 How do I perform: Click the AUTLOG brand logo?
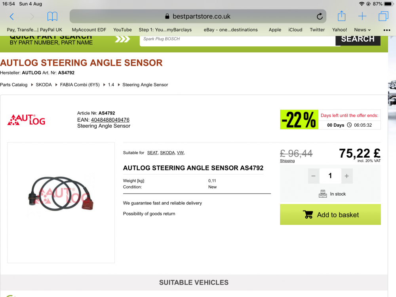26,120
